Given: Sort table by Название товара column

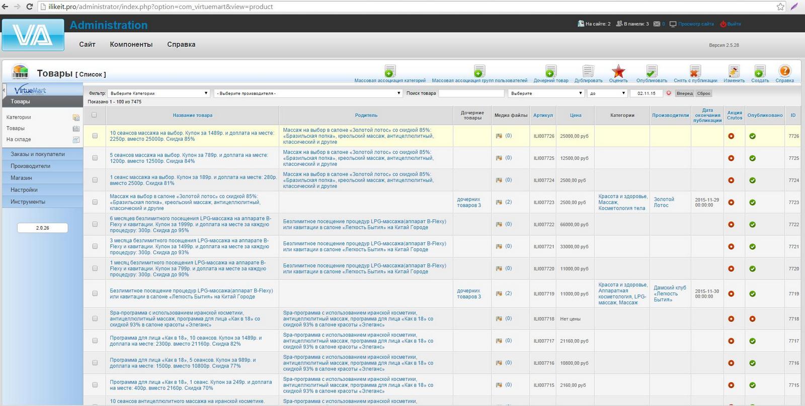Looking at the screenshot, I should pyautogui.click(x=193, y=116).
